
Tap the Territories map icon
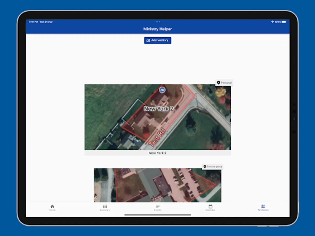[263, 206]
